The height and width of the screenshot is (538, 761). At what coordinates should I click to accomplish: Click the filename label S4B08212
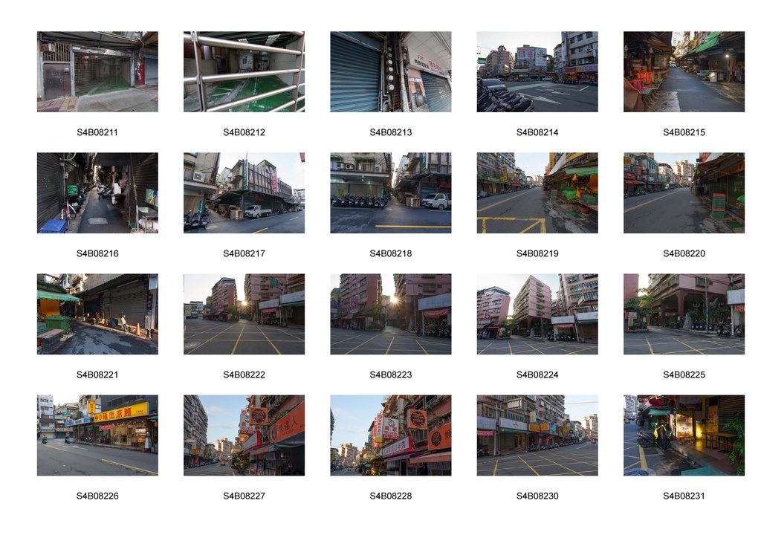point(244,132)
